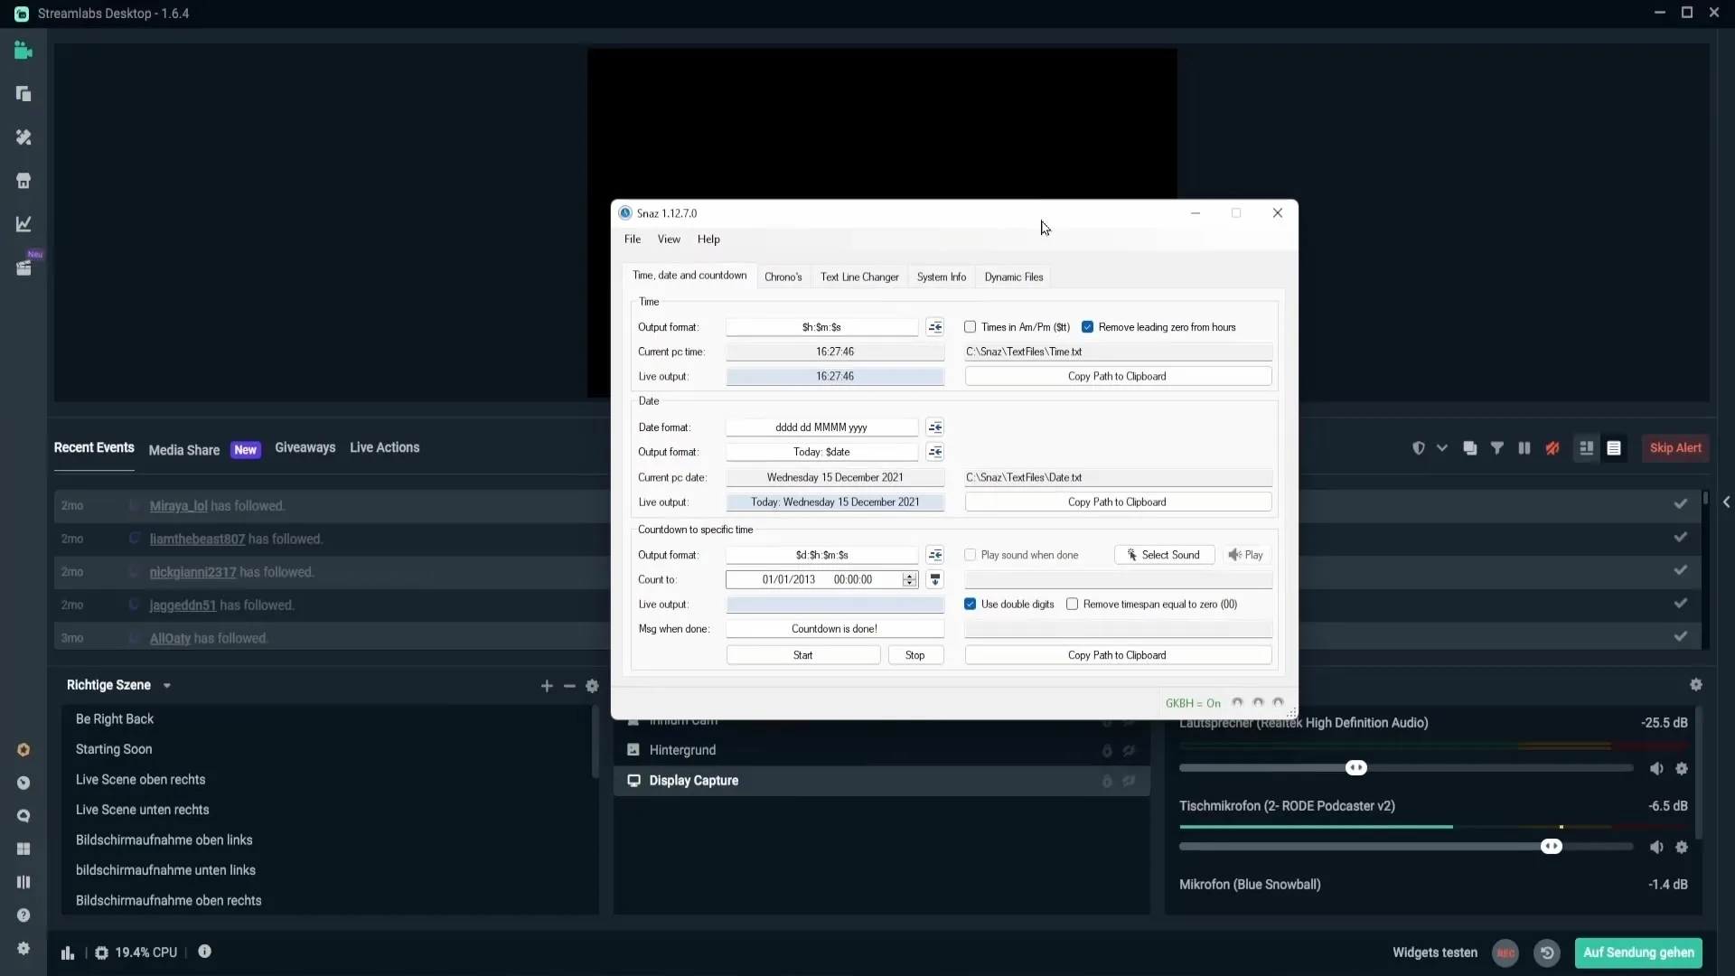The image size is (1735, 976).
Task: Select the Display Capture source
Action: (x=881, y=781)
